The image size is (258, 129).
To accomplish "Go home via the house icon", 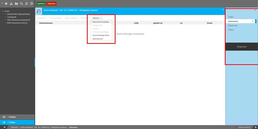I will [x=4, y=127].
